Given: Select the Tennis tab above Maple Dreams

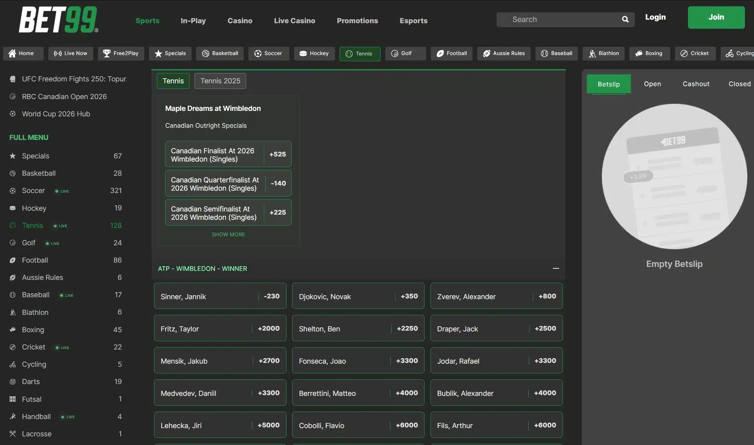Looking at the screenshot, I should [173, 81].
